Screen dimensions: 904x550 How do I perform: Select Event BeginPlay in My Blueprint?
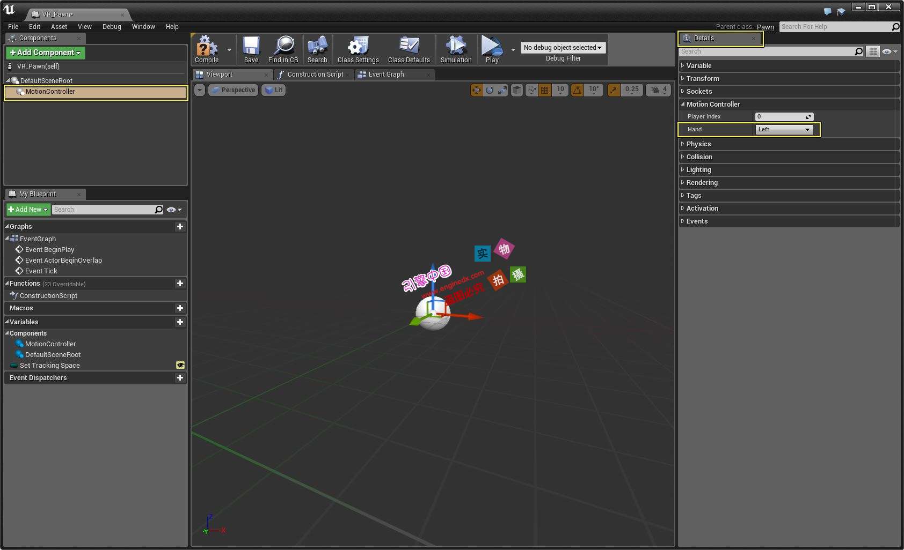pos(49,249)
